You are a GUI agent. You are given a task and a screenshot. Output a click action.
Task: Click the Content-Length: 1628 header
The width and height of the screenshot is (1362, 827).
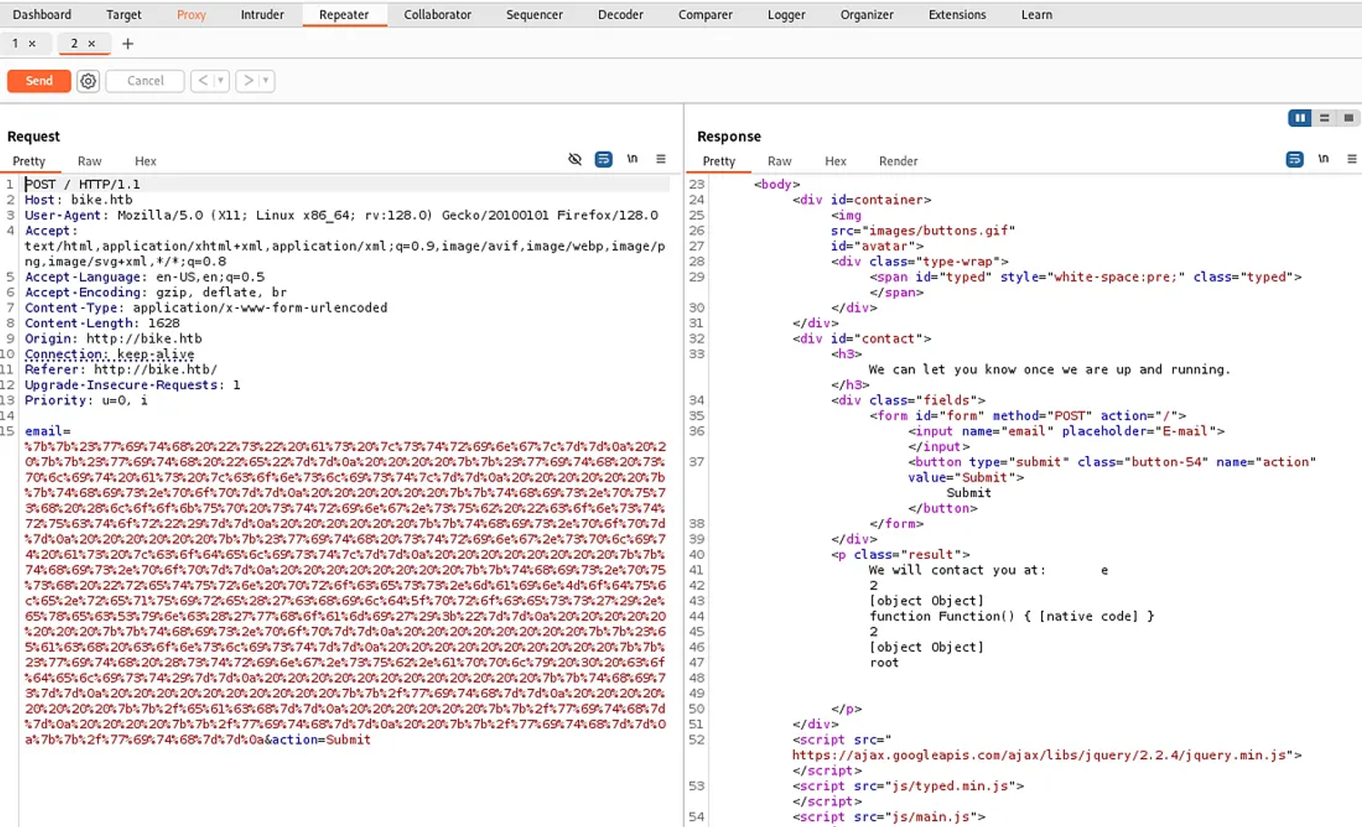click(102, 323)
